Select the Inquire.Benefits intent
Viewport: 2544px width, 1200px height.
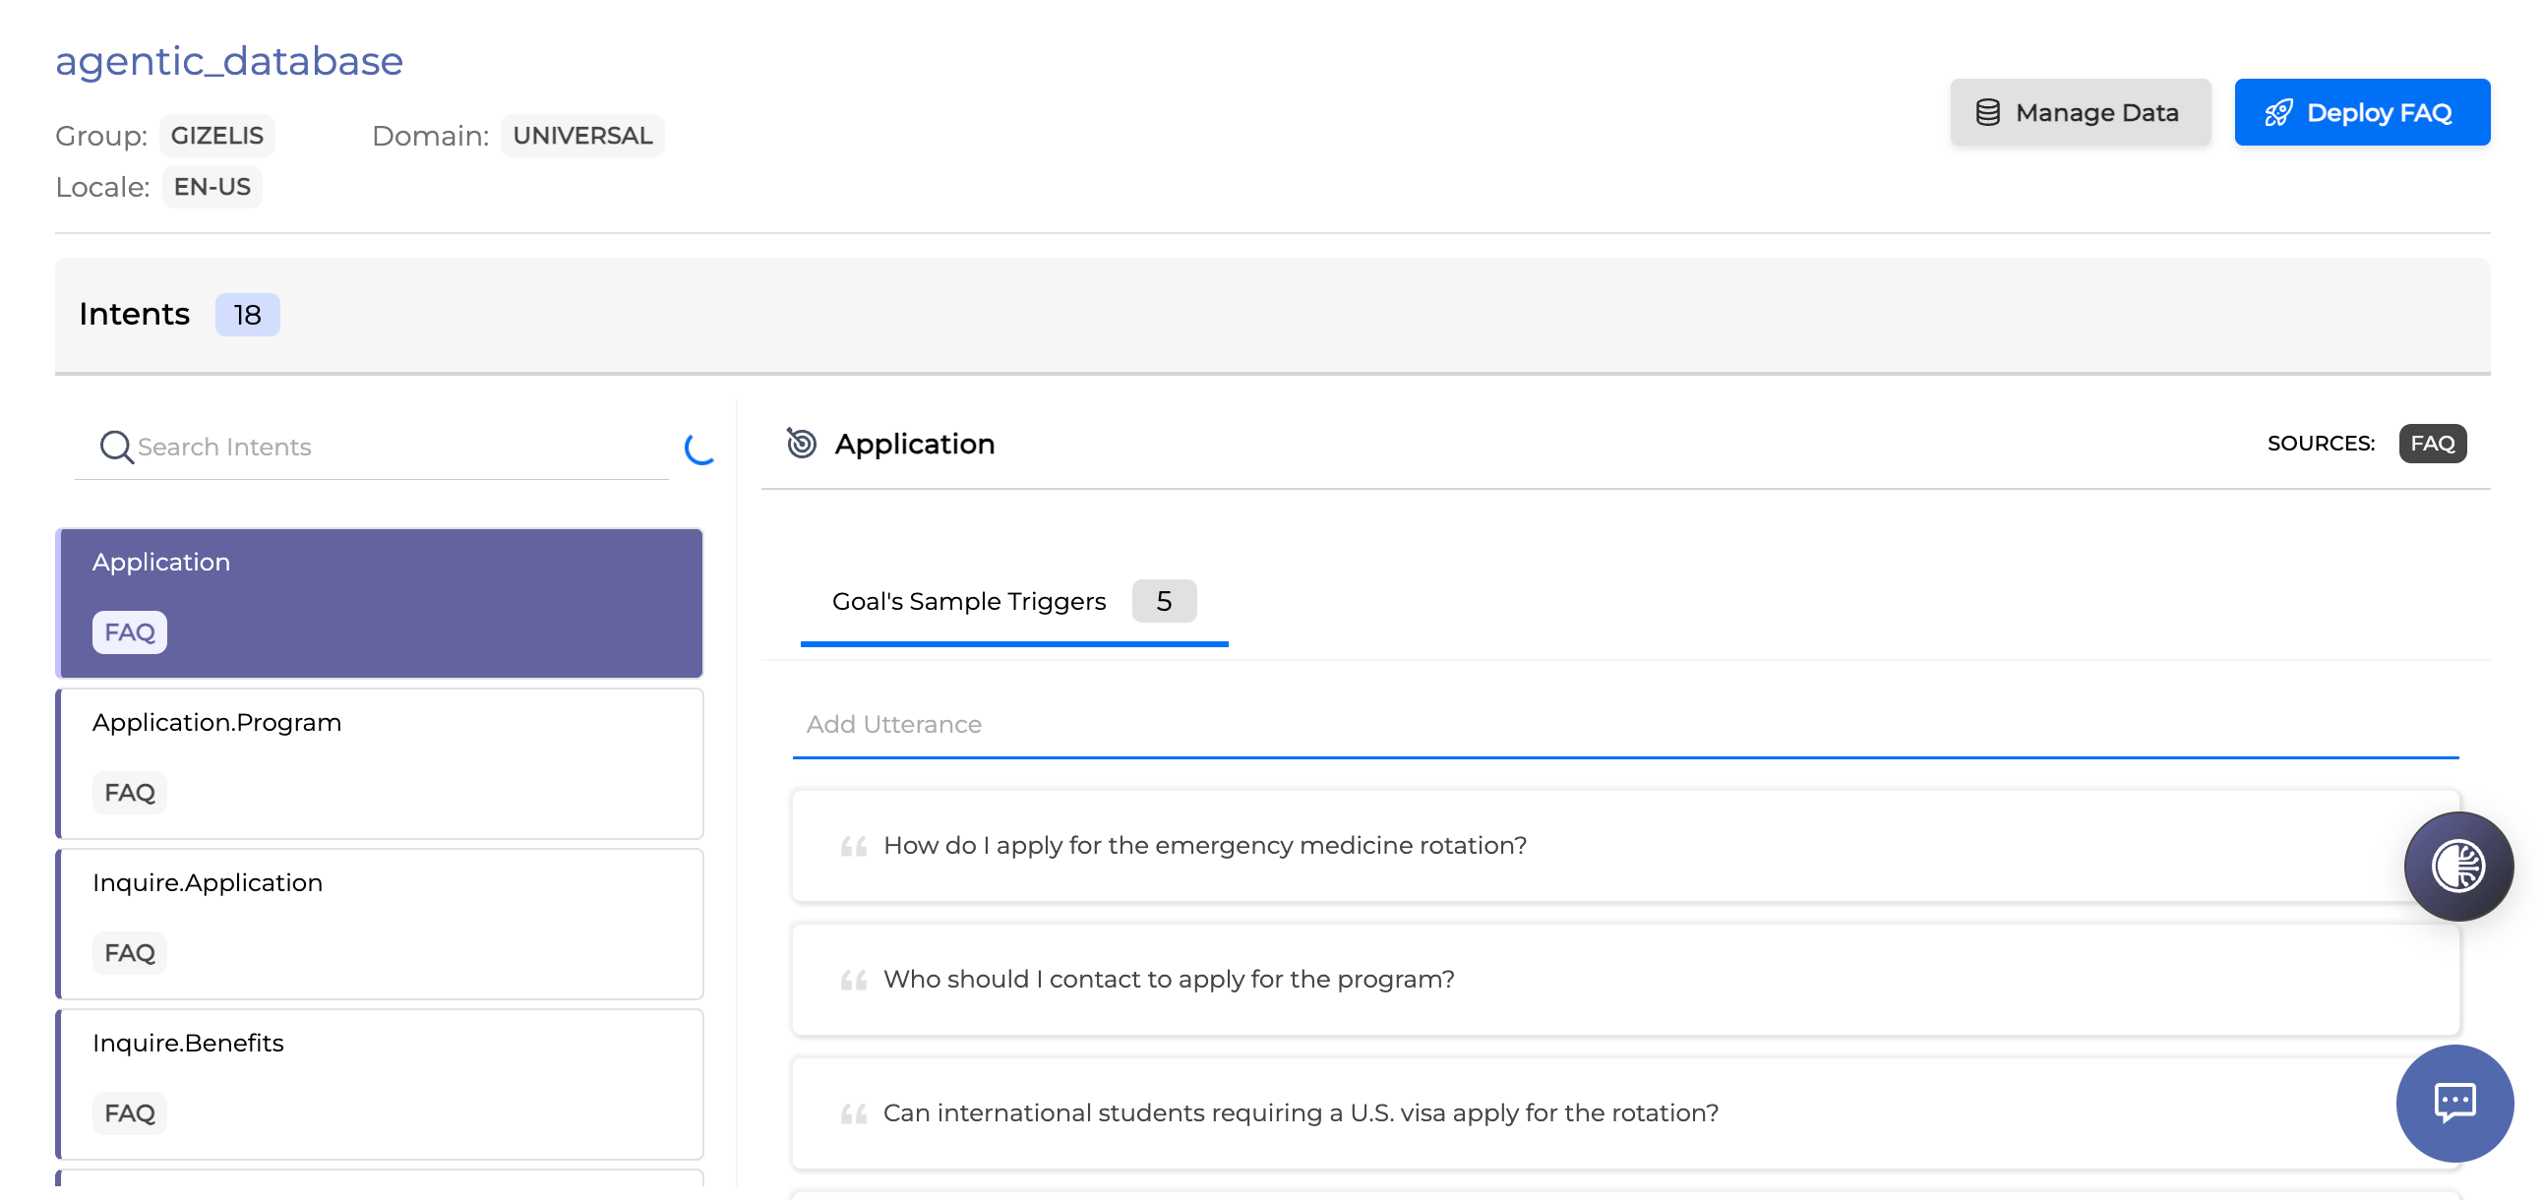380,1084
